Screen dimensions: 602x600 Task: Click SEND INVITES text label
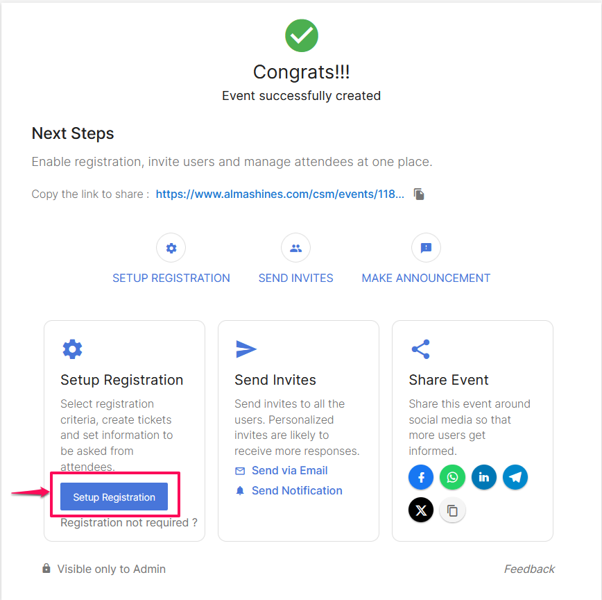[295, 278]
